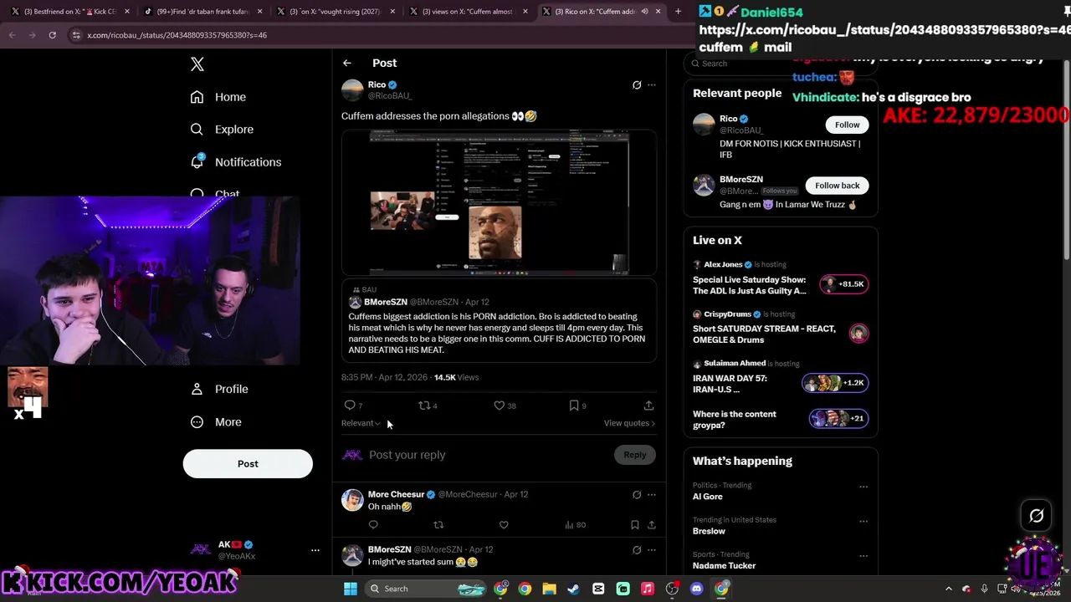The height and width of the screenshot is (602, 1071).
Task: Open View quotes link
Action: click(629, 423)
